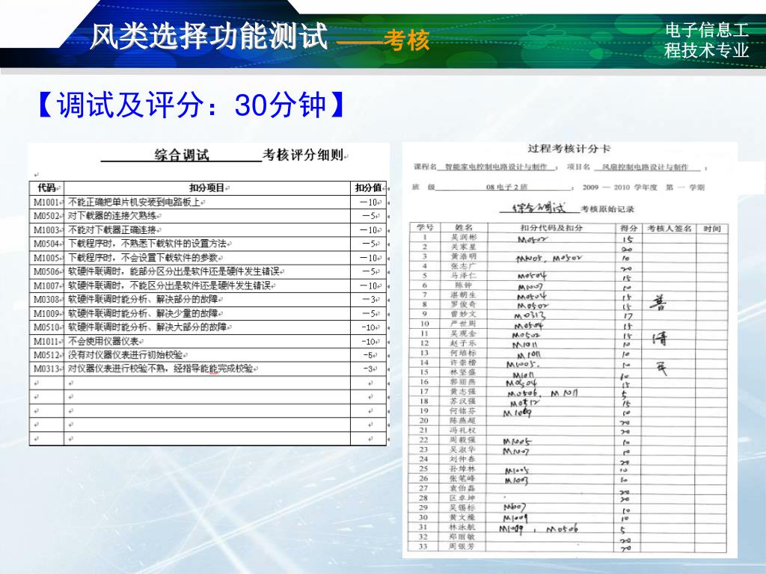Screen dimensions: 766x574
Task: Click the "-3" deduction value in M0308 row
Action: [x=370, y=299]
